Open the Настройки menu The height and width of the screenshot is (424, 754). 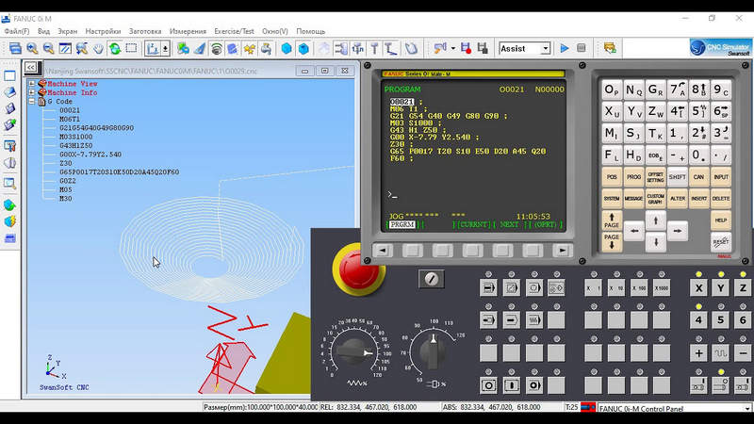(103, 31)
